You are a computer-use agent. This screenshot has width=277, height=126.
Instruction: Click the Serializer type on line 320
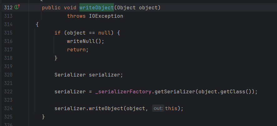click(70, 75)
